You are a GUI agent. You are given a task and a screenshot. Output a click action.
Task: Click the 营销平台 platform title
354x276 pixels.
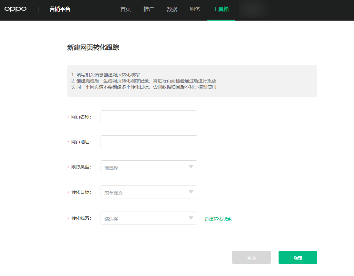(x=60, y=9)
